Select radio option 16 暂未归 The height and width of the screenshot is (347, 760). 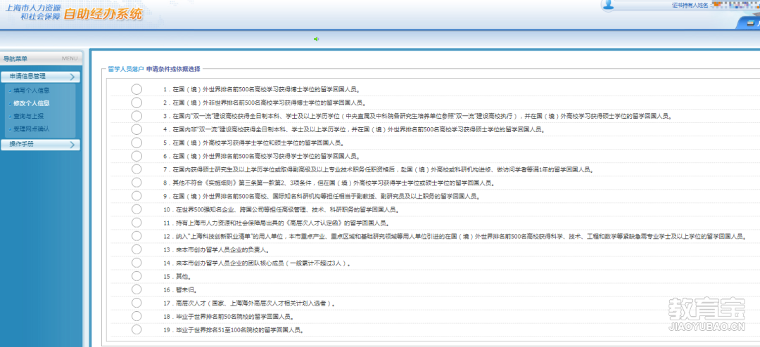137,289
